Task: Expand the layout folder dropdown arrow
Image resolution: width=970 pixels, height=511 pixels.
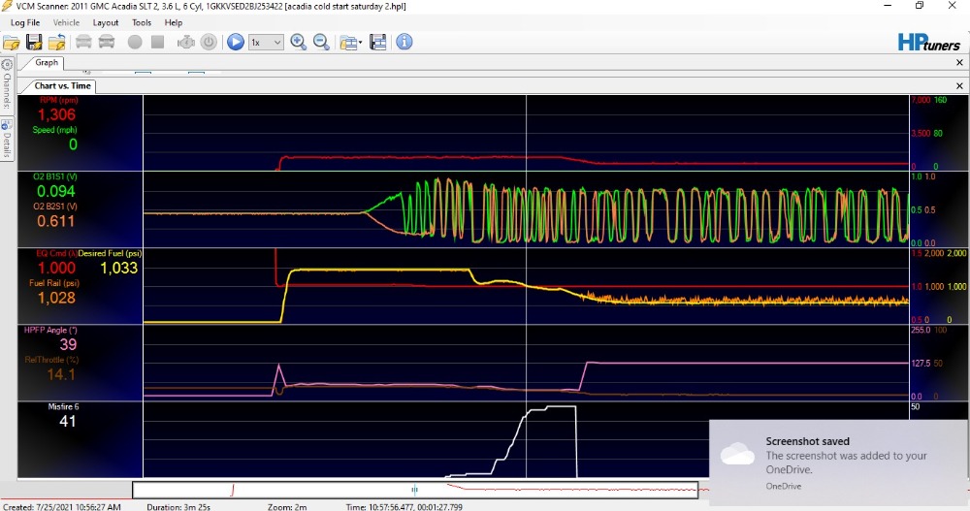Action: point(361,43)
